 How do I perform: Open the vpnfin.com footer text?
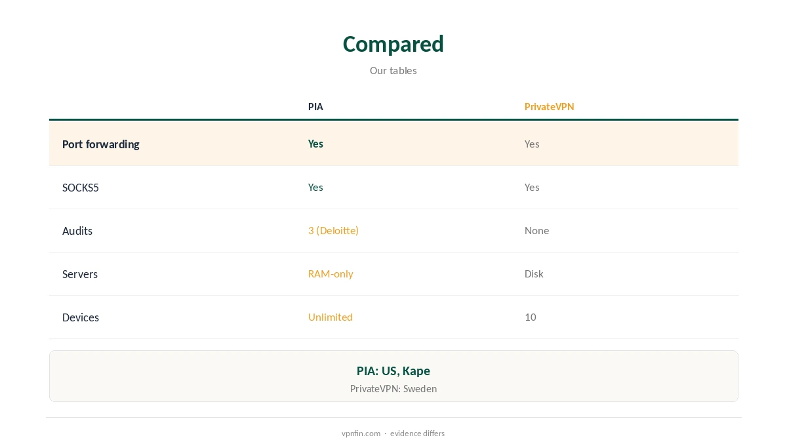pyautogui.click(x=361, y=433)
